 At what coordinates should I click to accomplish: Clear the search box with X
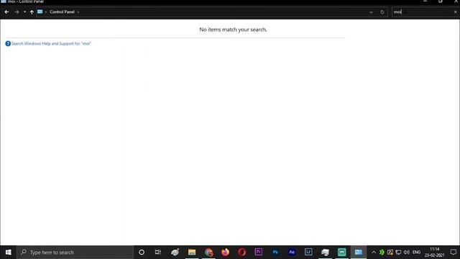pyautogui.click(x=455, y=12)
